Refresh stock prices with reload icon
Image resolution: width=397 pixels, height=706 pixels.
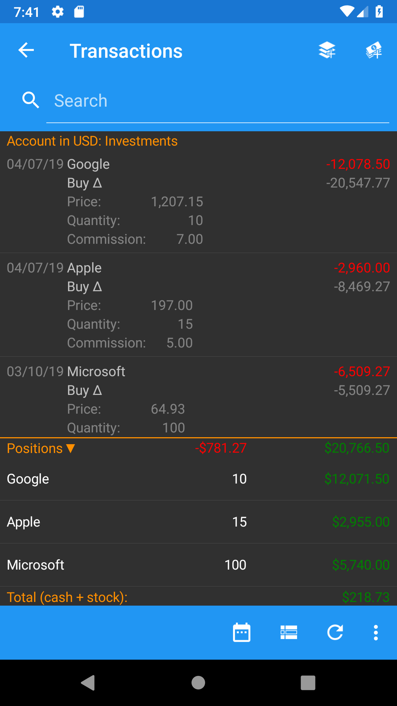tap(335, 632)
